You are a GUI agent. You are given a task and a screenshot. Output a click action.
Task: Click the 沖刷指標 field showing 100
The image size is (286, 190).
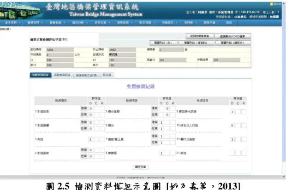pyautogui.click(x=226, y=60)
